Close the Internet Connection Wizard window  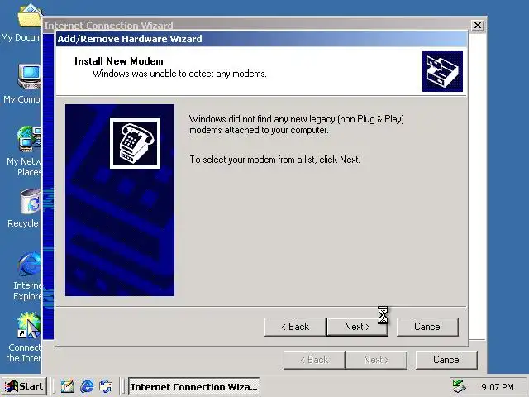(x=478, y=26)
